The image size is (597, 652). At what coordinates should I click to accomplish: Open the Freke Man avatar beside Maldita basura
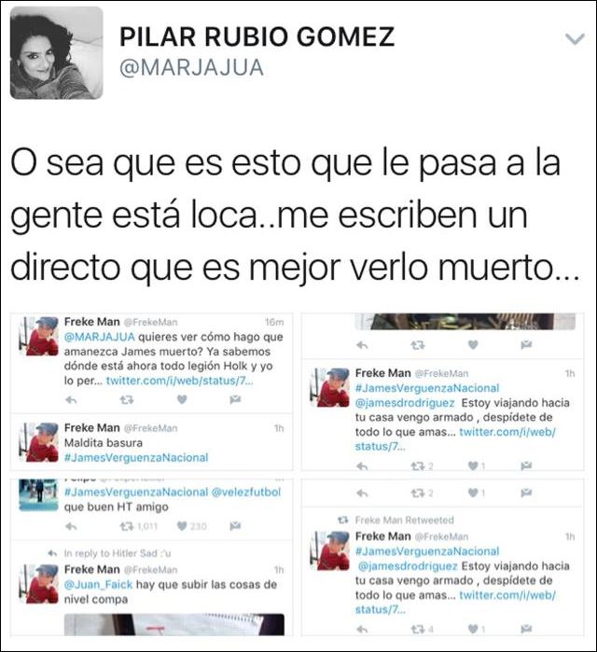(38, 442)
